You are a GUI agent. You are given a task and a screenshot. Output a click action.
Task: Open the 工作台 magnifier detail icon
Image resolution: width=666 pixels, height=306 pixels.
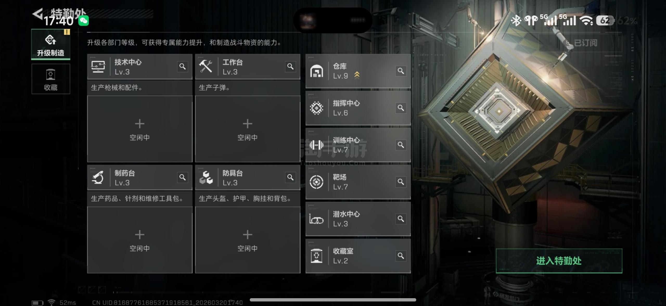pyautogui.click(x=290, y=67)
